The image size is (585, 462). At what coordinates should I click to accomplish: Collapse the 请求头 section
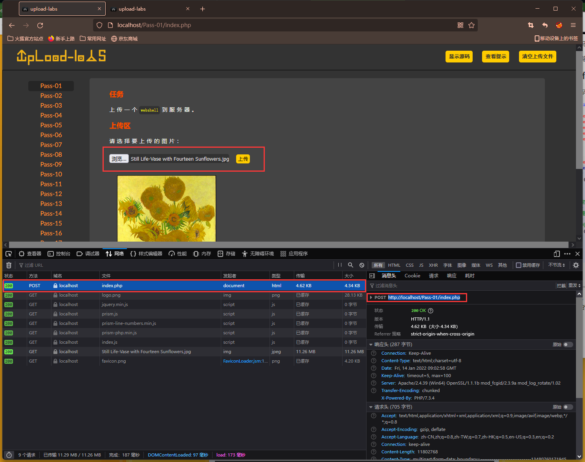coord(371,407)
